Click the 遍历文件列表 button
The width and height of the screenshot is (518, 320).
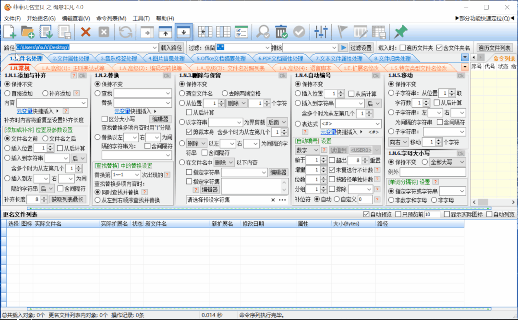[x=494, y=48]
